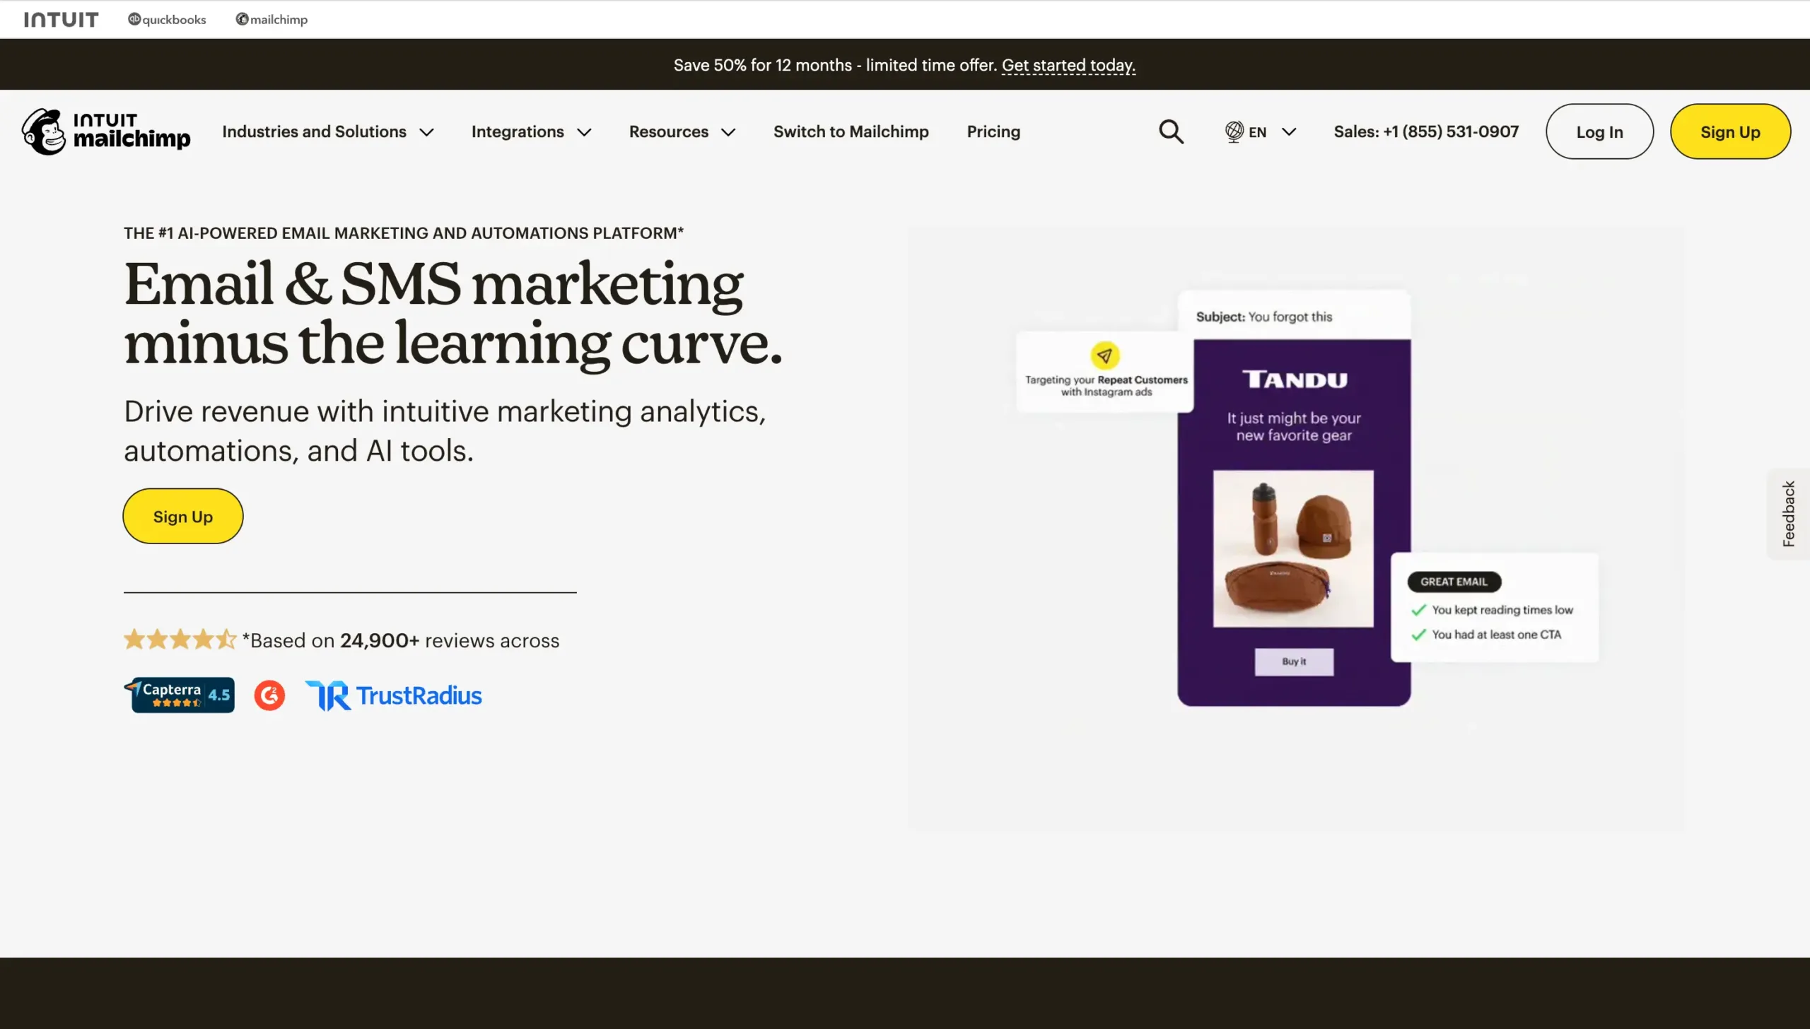This screenshot has width=1810, height=1029.
Task: Click the paper plane targeting icon
Action: (x=1104, y=355)
